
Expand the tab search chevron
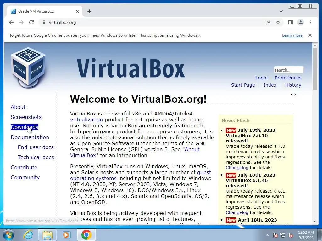click(281, 11)
